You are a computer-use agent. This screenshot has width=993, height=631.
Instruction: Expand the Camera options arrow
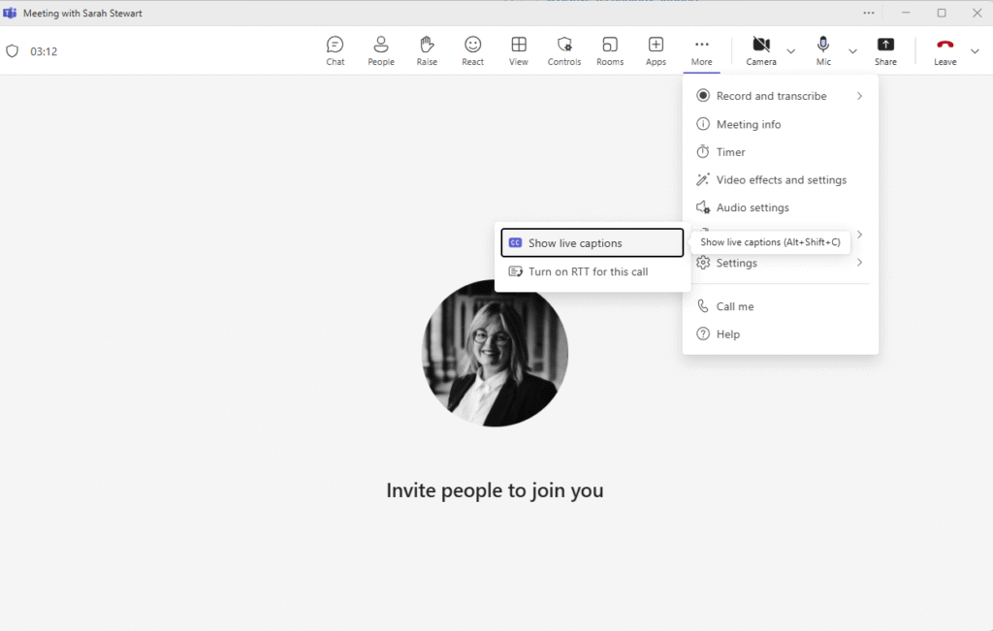tap(791, 51)
